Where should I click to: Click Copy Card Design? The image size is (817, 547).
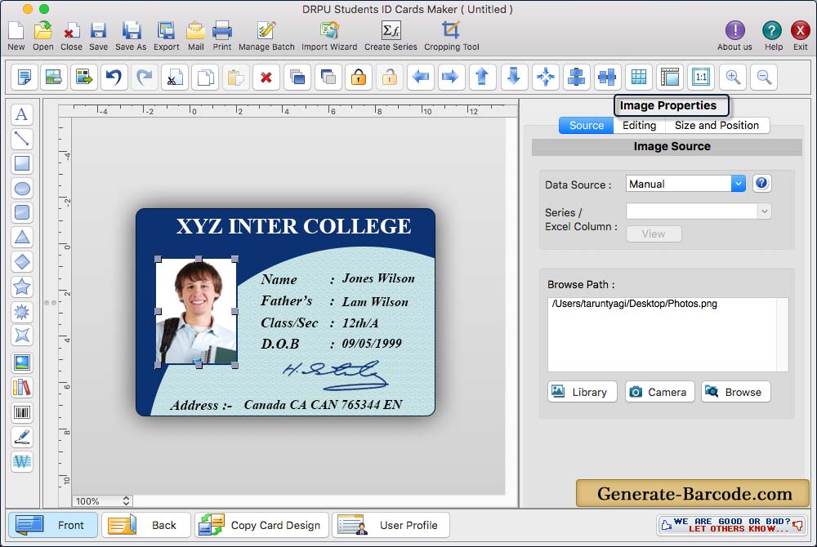click(x=261, y=525)
